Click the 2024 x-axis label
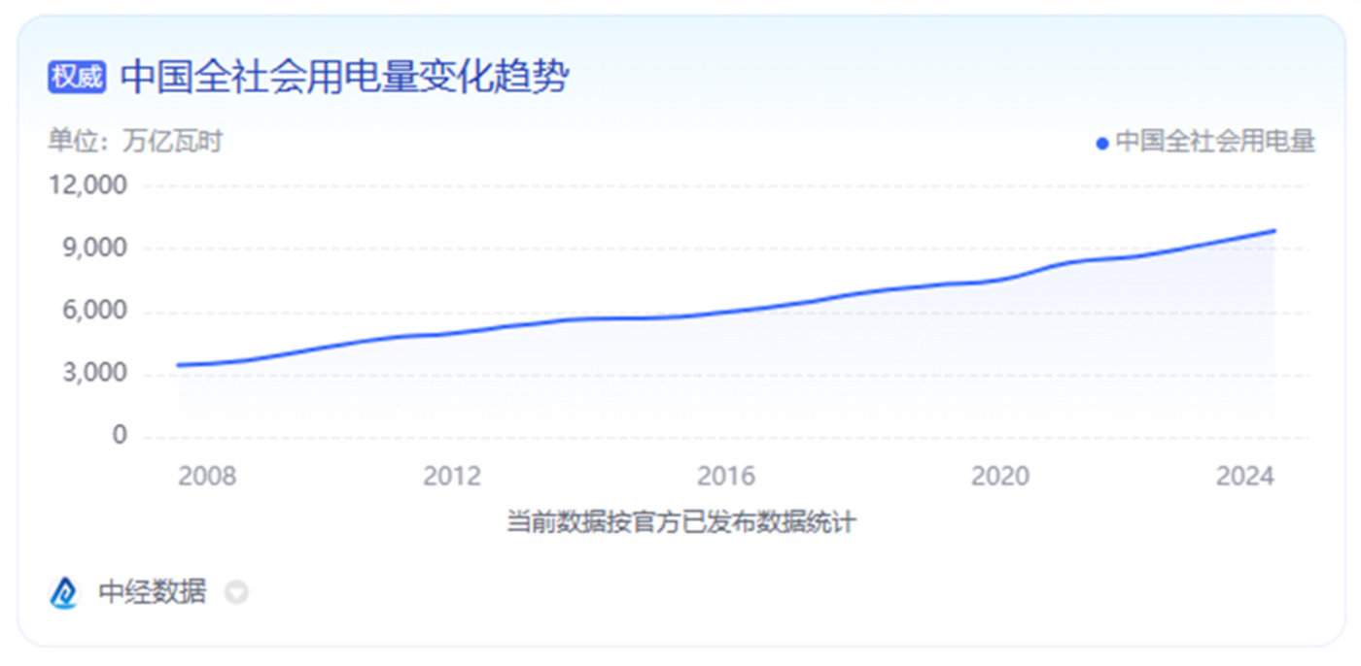 click(1245, 477)
